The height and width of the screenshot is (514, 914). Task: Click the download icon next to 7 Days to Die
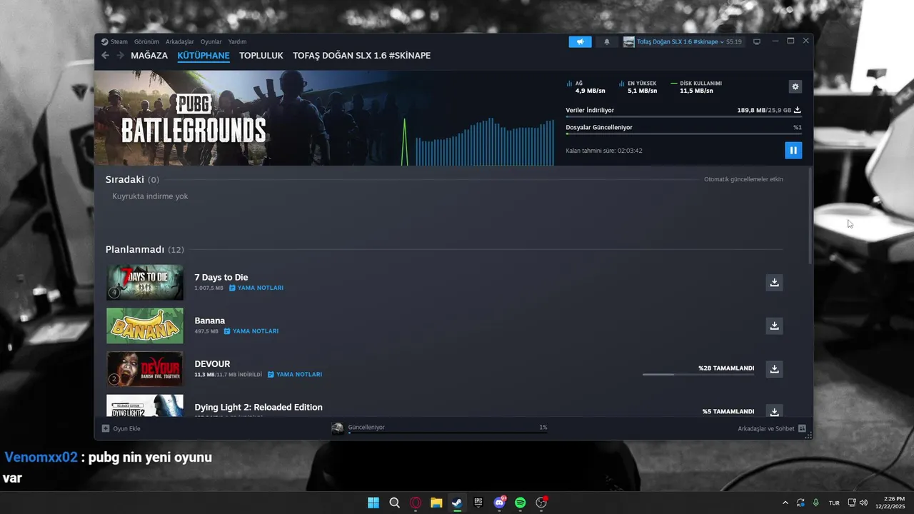pyautogui.click(x=774, y=283)
